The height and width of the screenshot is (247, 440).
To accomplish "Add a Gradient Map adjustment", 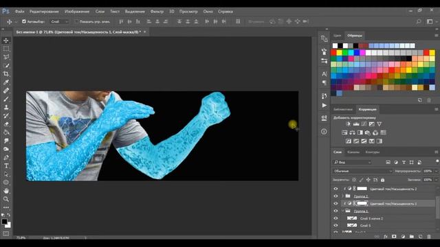I will [x=379, y=141].
